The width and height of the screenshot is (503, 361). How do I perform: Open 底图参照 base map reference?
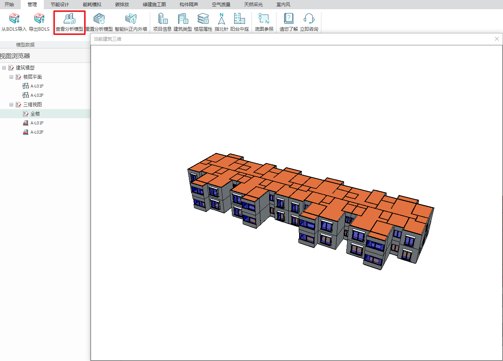coord(264,18)
